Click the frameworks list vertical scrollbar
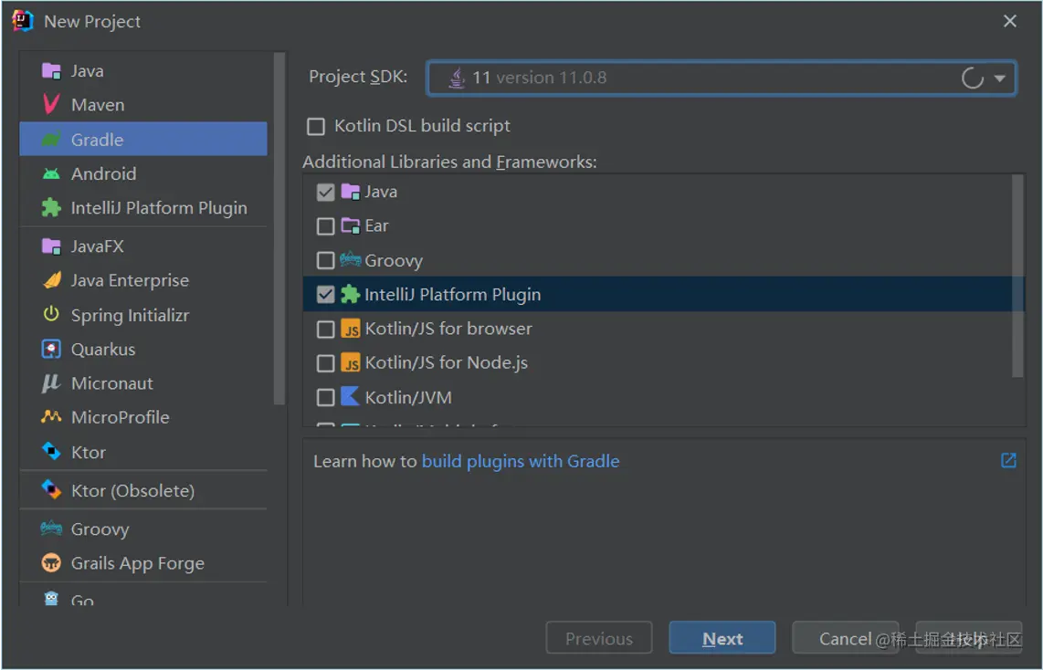The width and height of the screenshot is (1043, 670). pyautogui.click(x=1018, y=274)
